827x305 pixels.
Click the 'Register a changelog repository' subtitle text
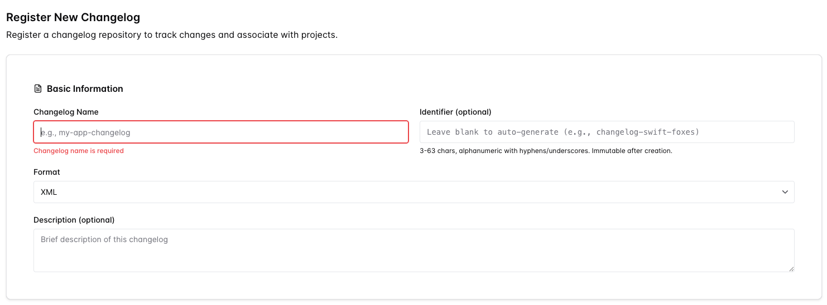pos(172,35)
